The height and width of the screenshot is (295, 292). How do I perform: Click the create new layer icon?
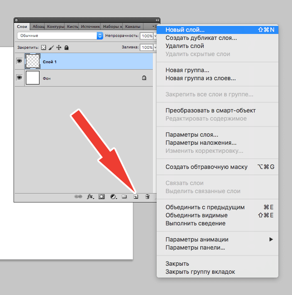136,197
